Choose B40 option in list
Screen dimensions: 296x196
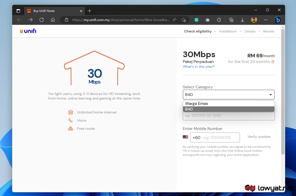pos(228,109)
